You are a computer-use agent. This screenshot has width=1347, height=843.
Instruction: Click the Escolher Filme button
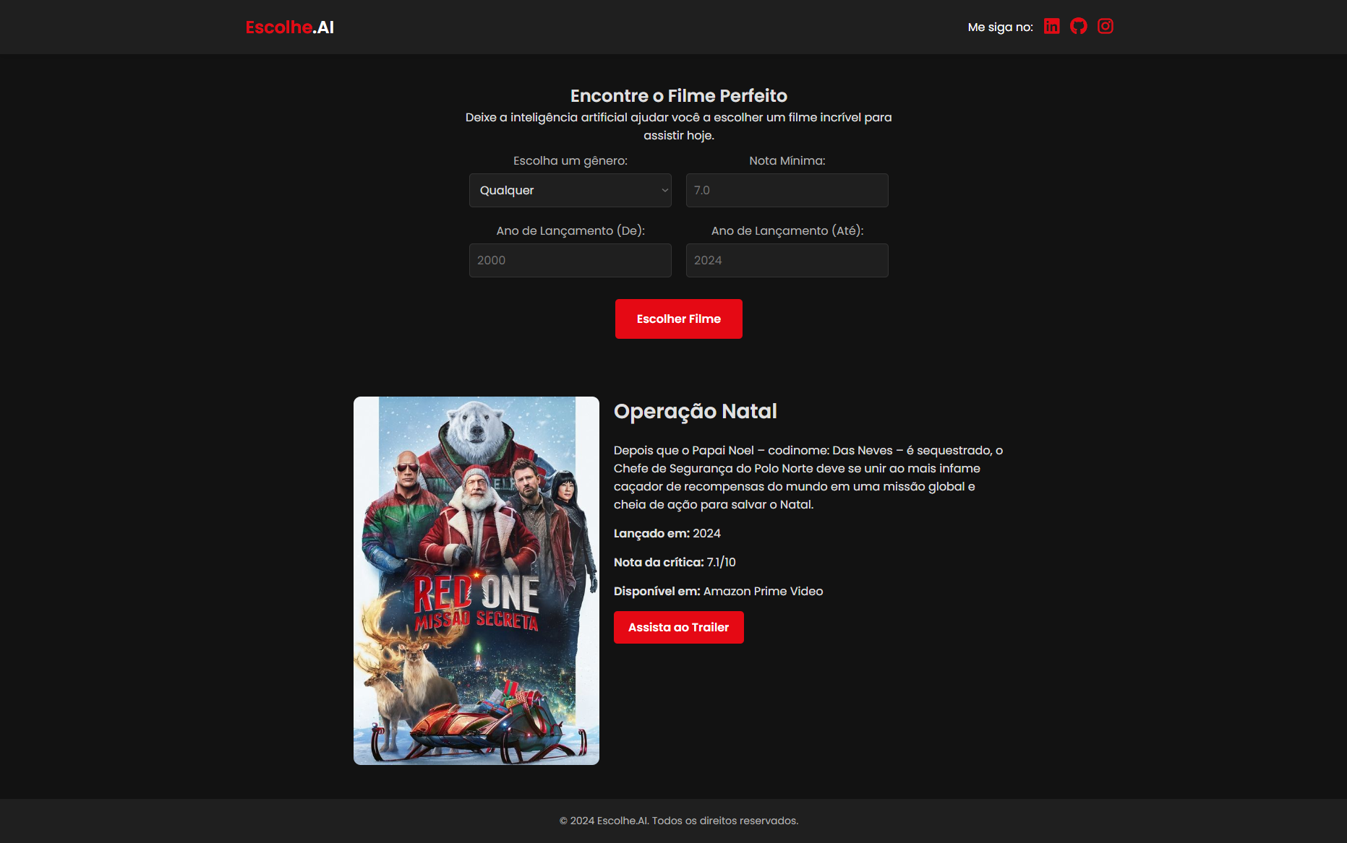pos(678,319)
